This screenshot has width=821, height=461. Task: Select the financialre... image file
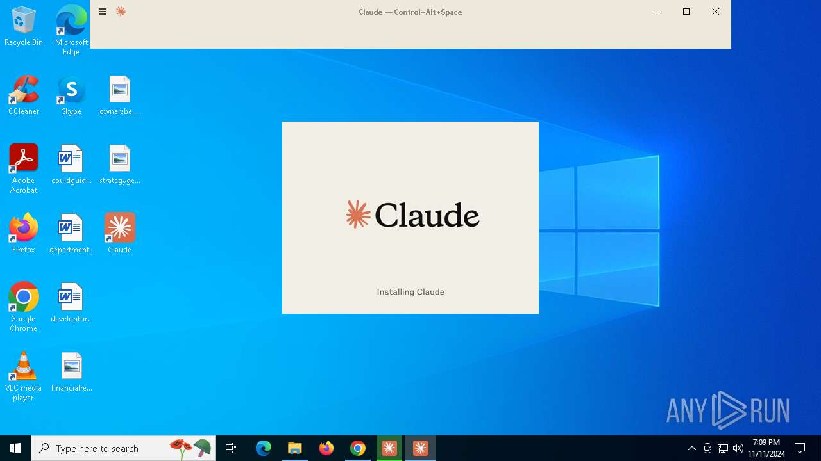click(71, 372)
